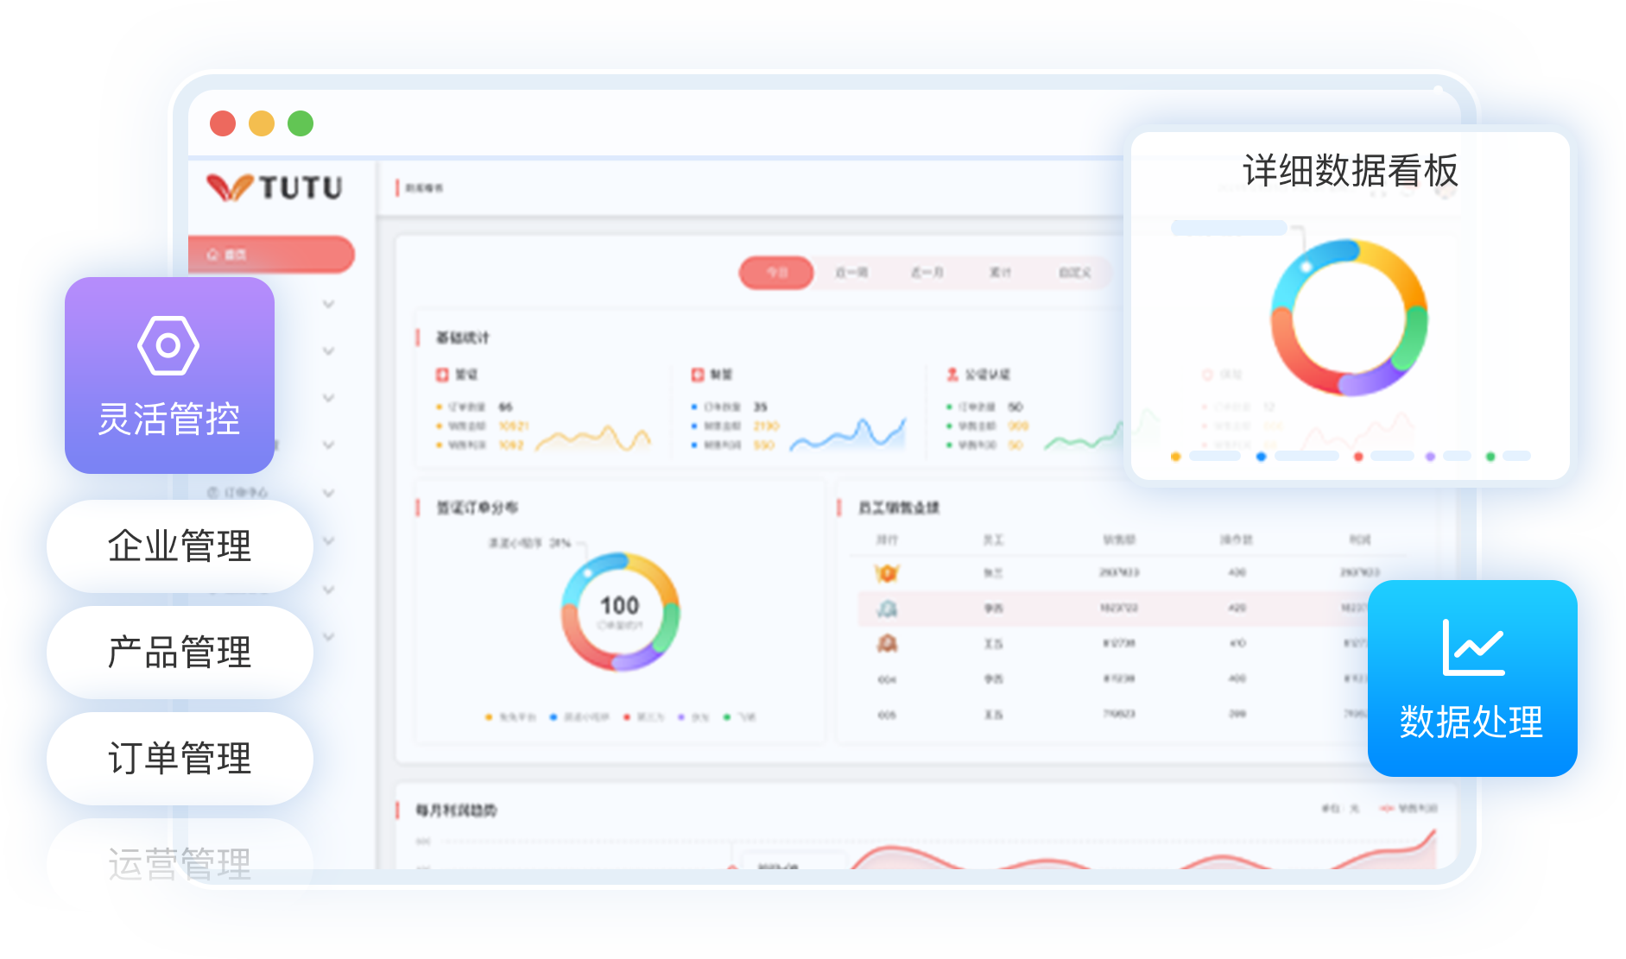This screenshot has width=1626, height=959.
Task: Click the TUTU butterfly logo
Action: click(x=230, y=186)
